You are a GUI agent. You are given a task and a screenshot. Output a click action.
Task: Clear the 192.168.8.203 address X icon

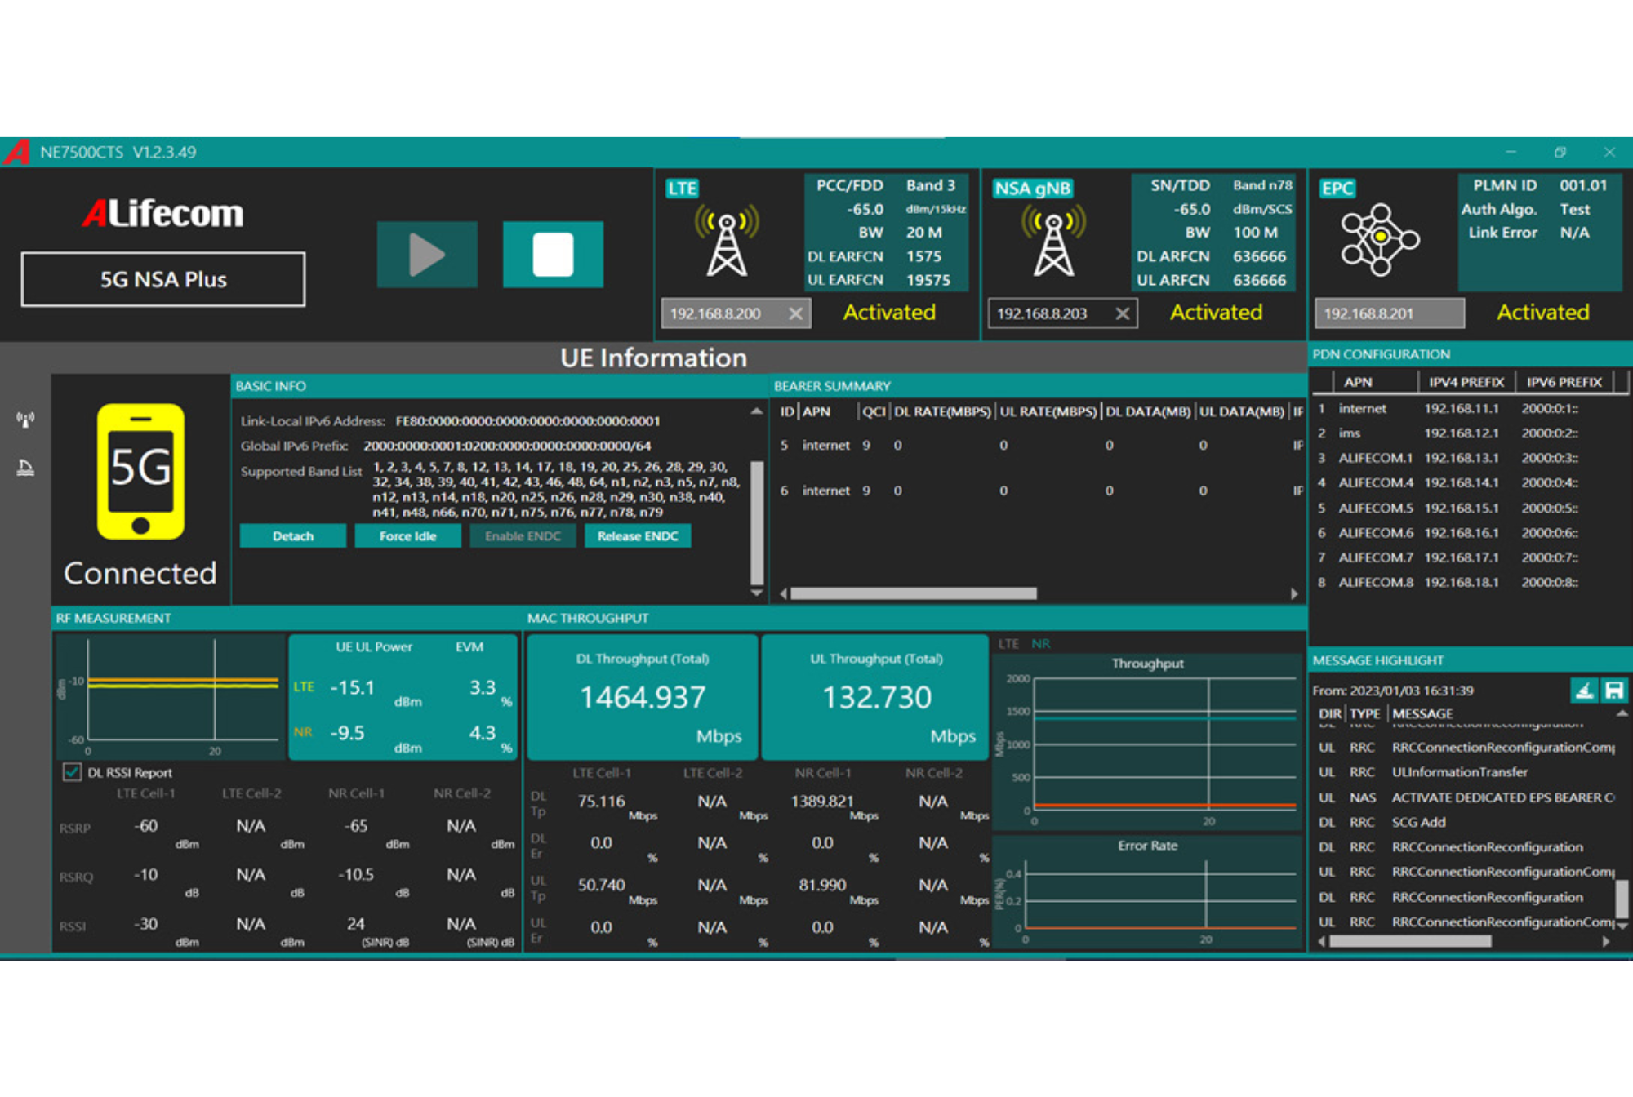point(1123,313)
